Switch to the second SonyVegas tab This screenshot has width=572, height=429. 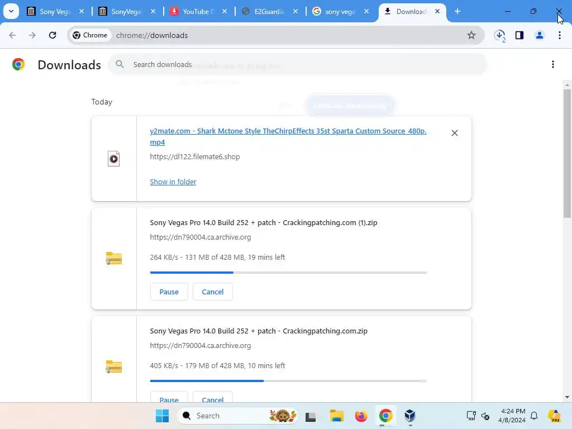[127, 12]
